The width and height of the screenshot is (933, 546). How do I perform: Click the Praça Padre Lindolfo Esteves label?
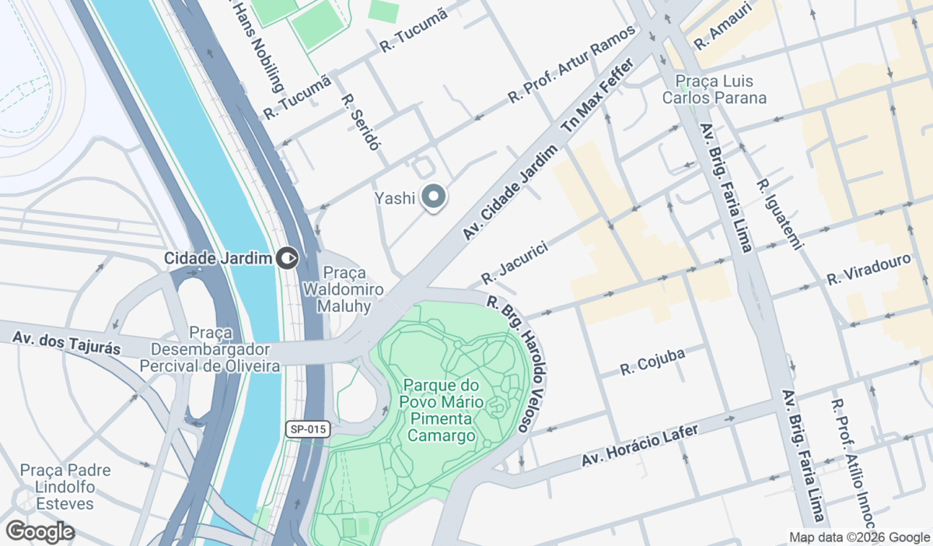click(x=65, y=487)
